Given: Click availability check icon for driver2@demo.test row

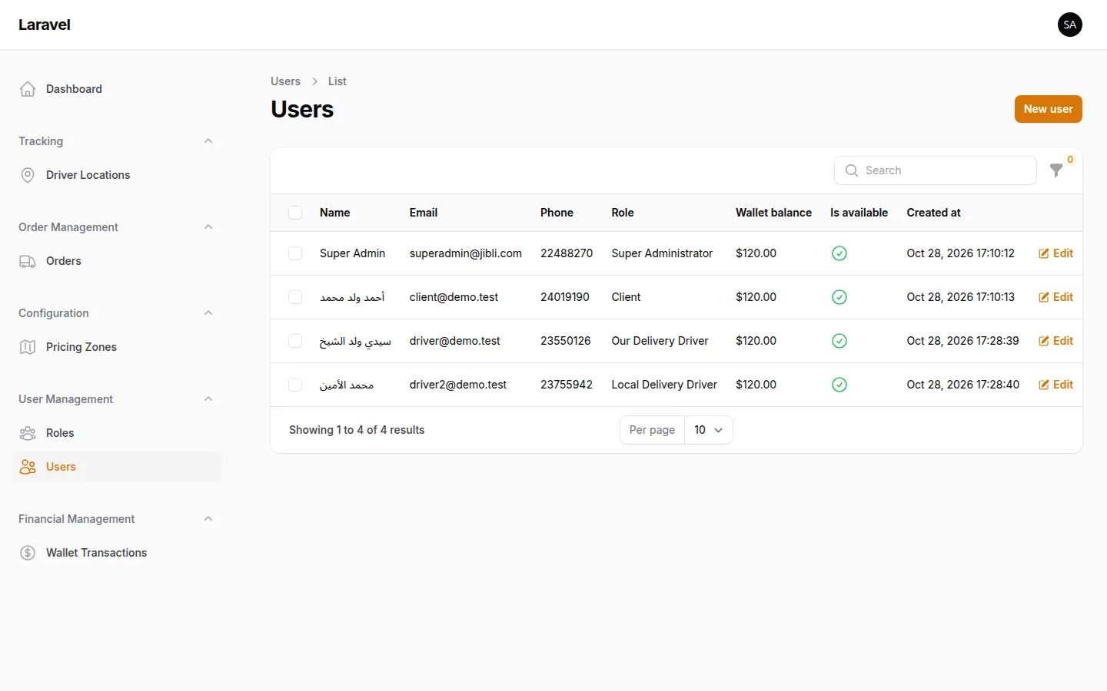Looking at the screenshot, I should click(839, 385).
